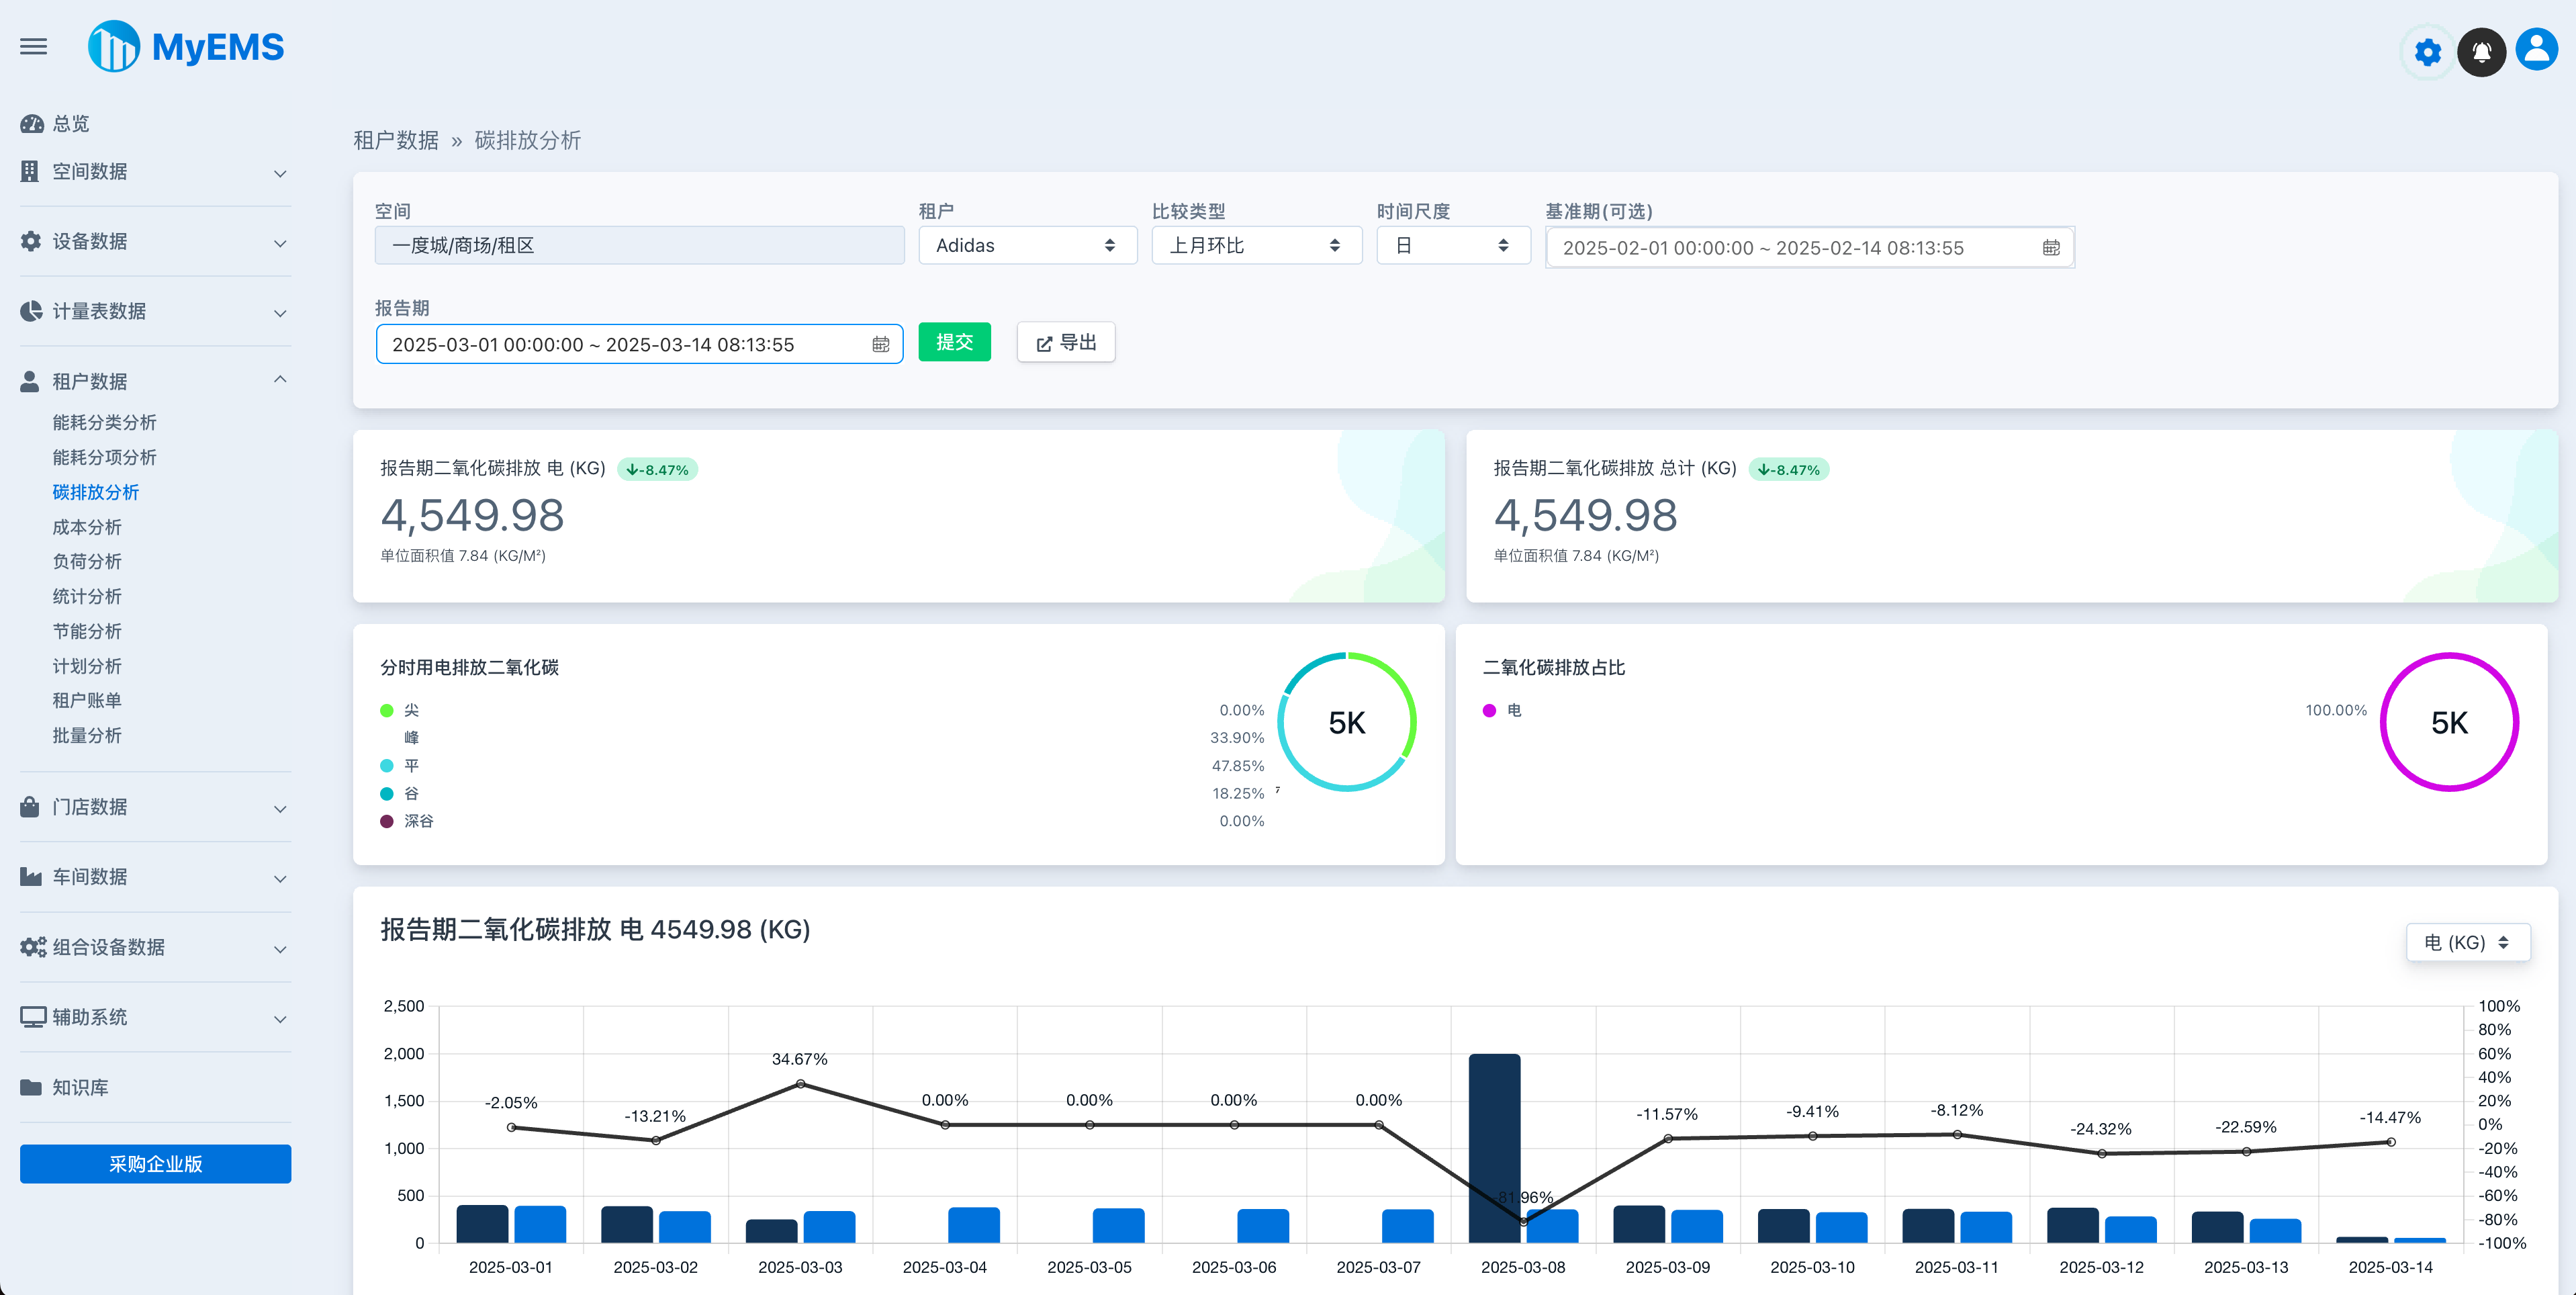This screenshot has height=1295, width=2576.
Task: Open the tenant Adidas dropdown
Action: pos(1027,246)
